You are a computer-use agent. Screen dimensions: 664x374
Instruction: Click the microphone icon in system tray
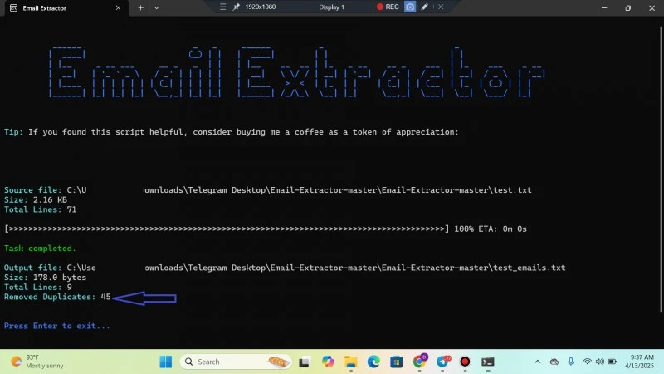coord(571,362)
